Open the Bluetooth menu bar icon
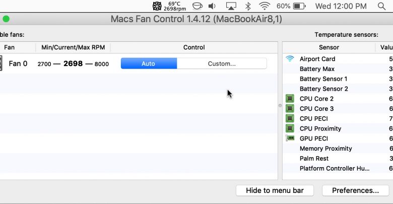Image resolution: width=393 pixels, height=204 pixels. pos(248,6)
